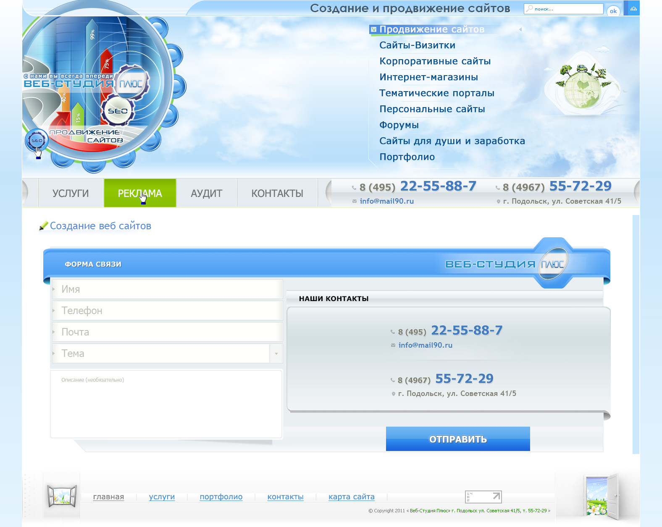Open footer link контакты

click(285, 497)
